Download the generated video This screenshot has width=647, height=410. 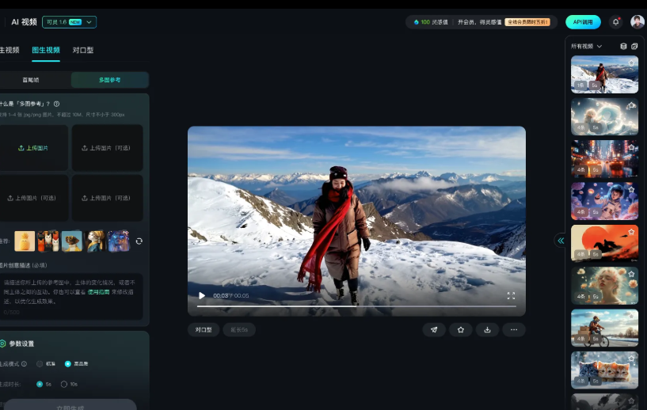(x=487, y=329)
